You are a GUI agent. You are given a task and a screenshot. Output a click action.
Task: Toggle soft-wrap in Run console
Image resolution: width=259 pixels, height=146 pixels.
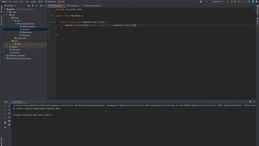pos(9,114)
